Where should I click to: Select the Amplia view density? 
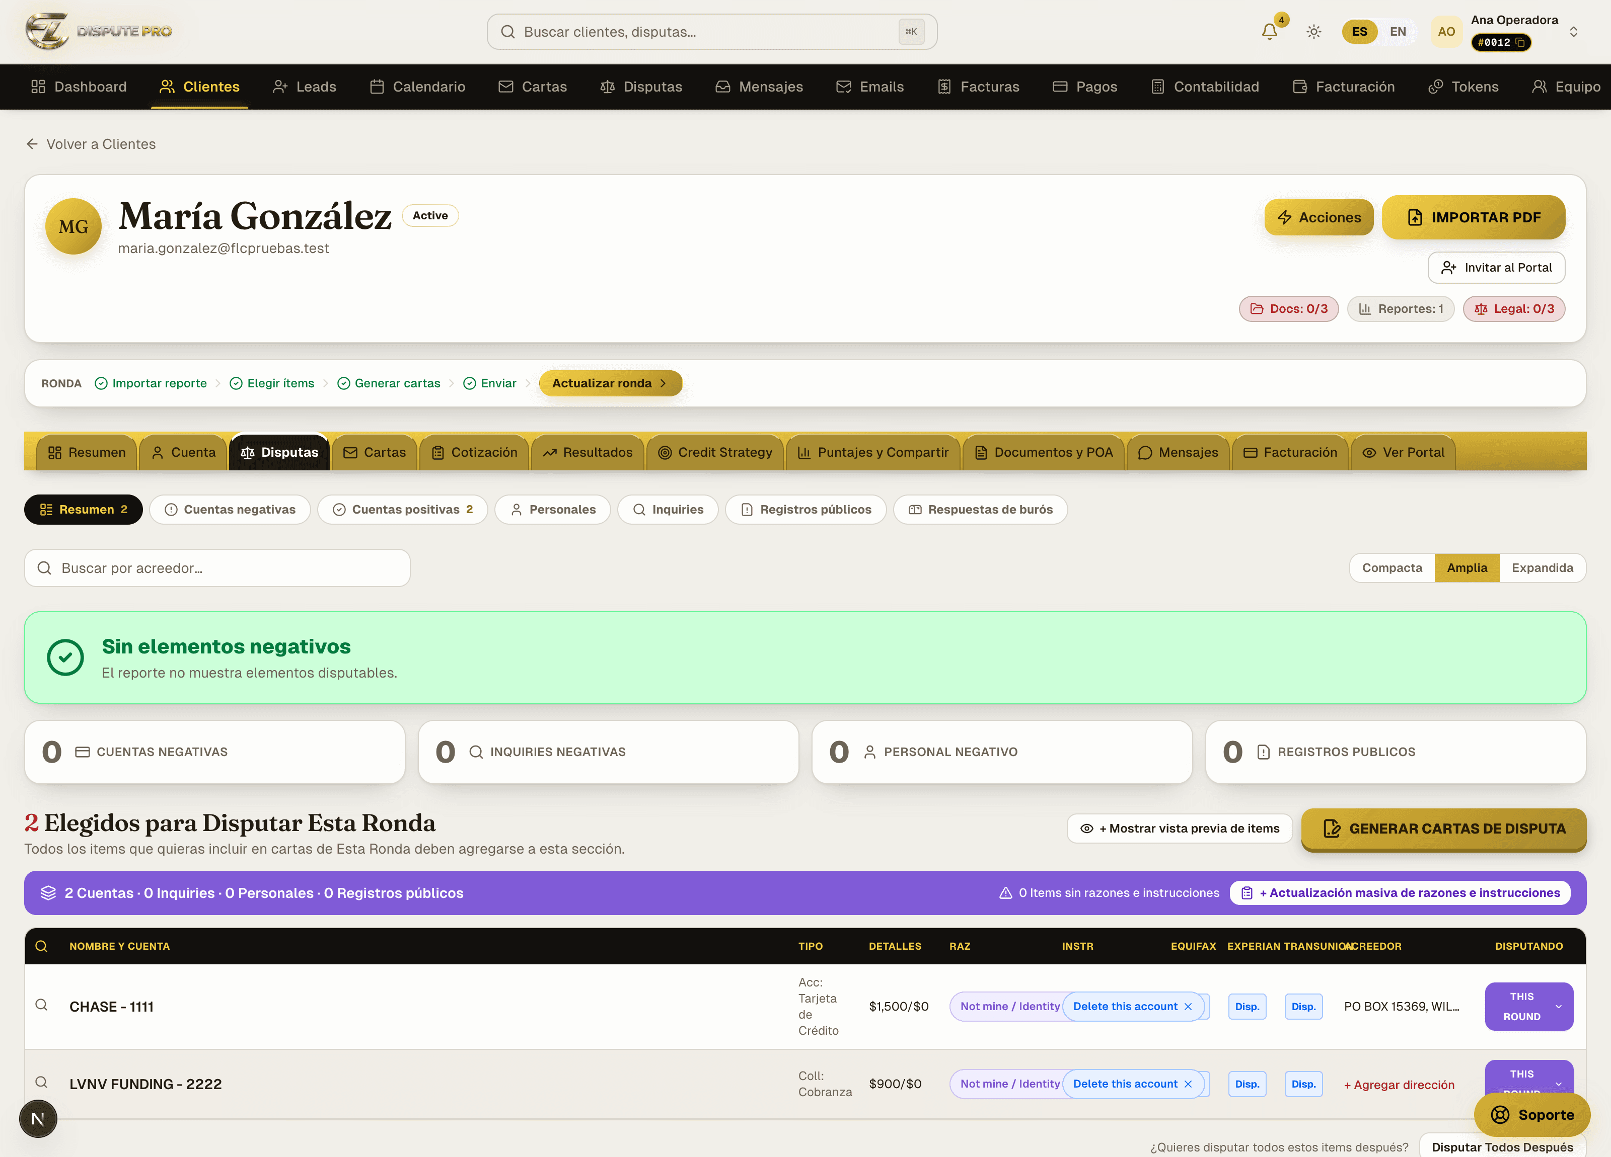pyautogui.click(x=1467, y=568)
